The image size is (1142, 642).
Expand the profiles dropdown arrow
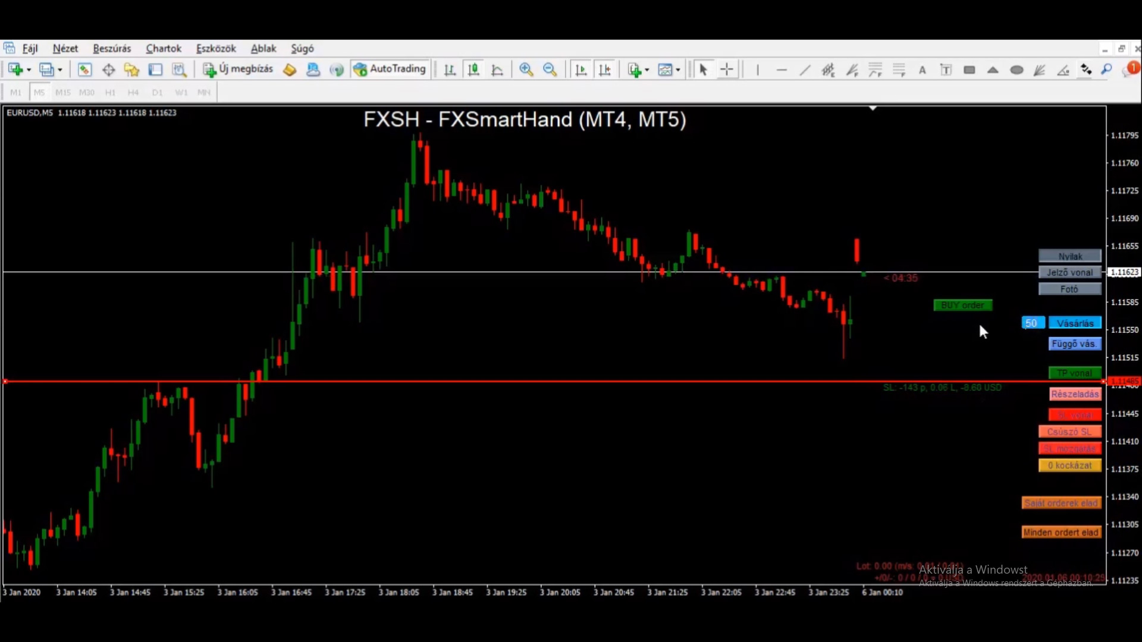tap(60, 70)
